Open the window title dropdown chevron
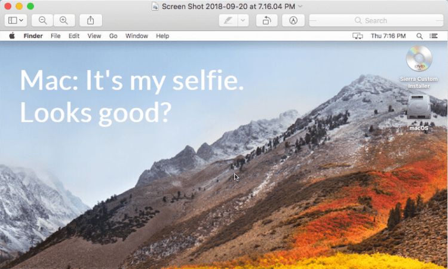 (x=300, y=6)
